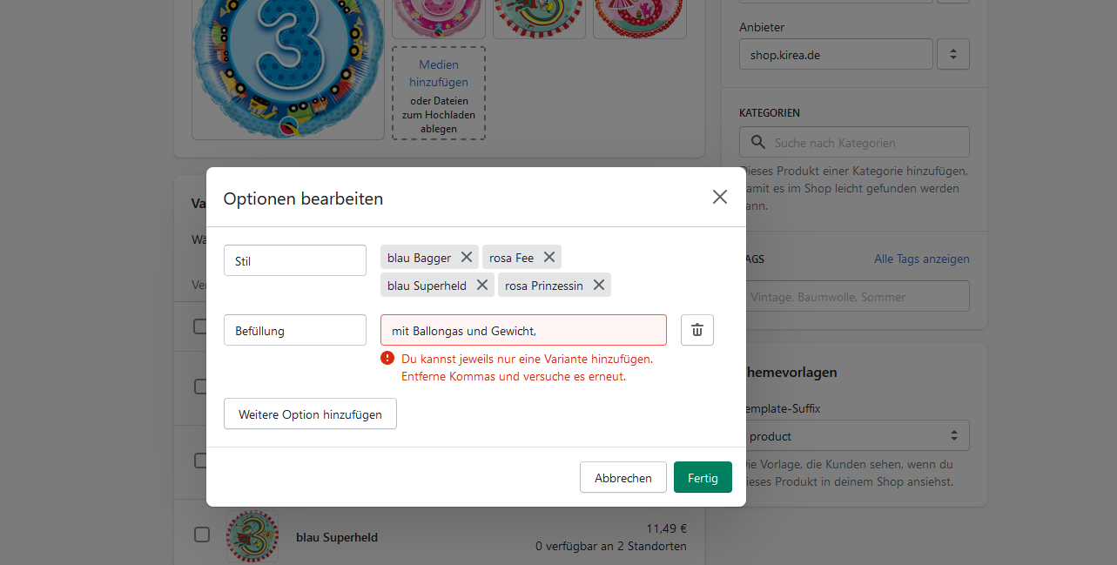This screenshot has height=565, width=1117.
Task: Click the Medien hinzufügen upload link
Action: tap(439, 73)
